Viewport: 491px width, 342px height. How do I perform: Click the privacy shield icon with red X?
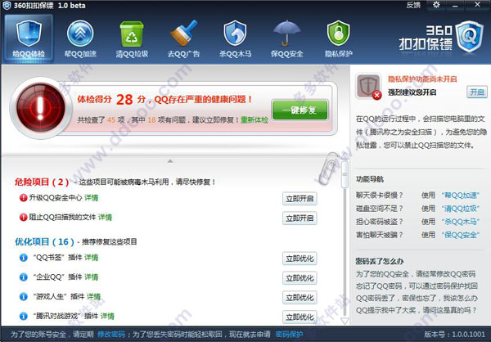coord(369,87)
